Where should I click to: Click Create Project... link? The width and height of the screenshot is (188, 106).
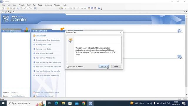(x=14, y=92)
